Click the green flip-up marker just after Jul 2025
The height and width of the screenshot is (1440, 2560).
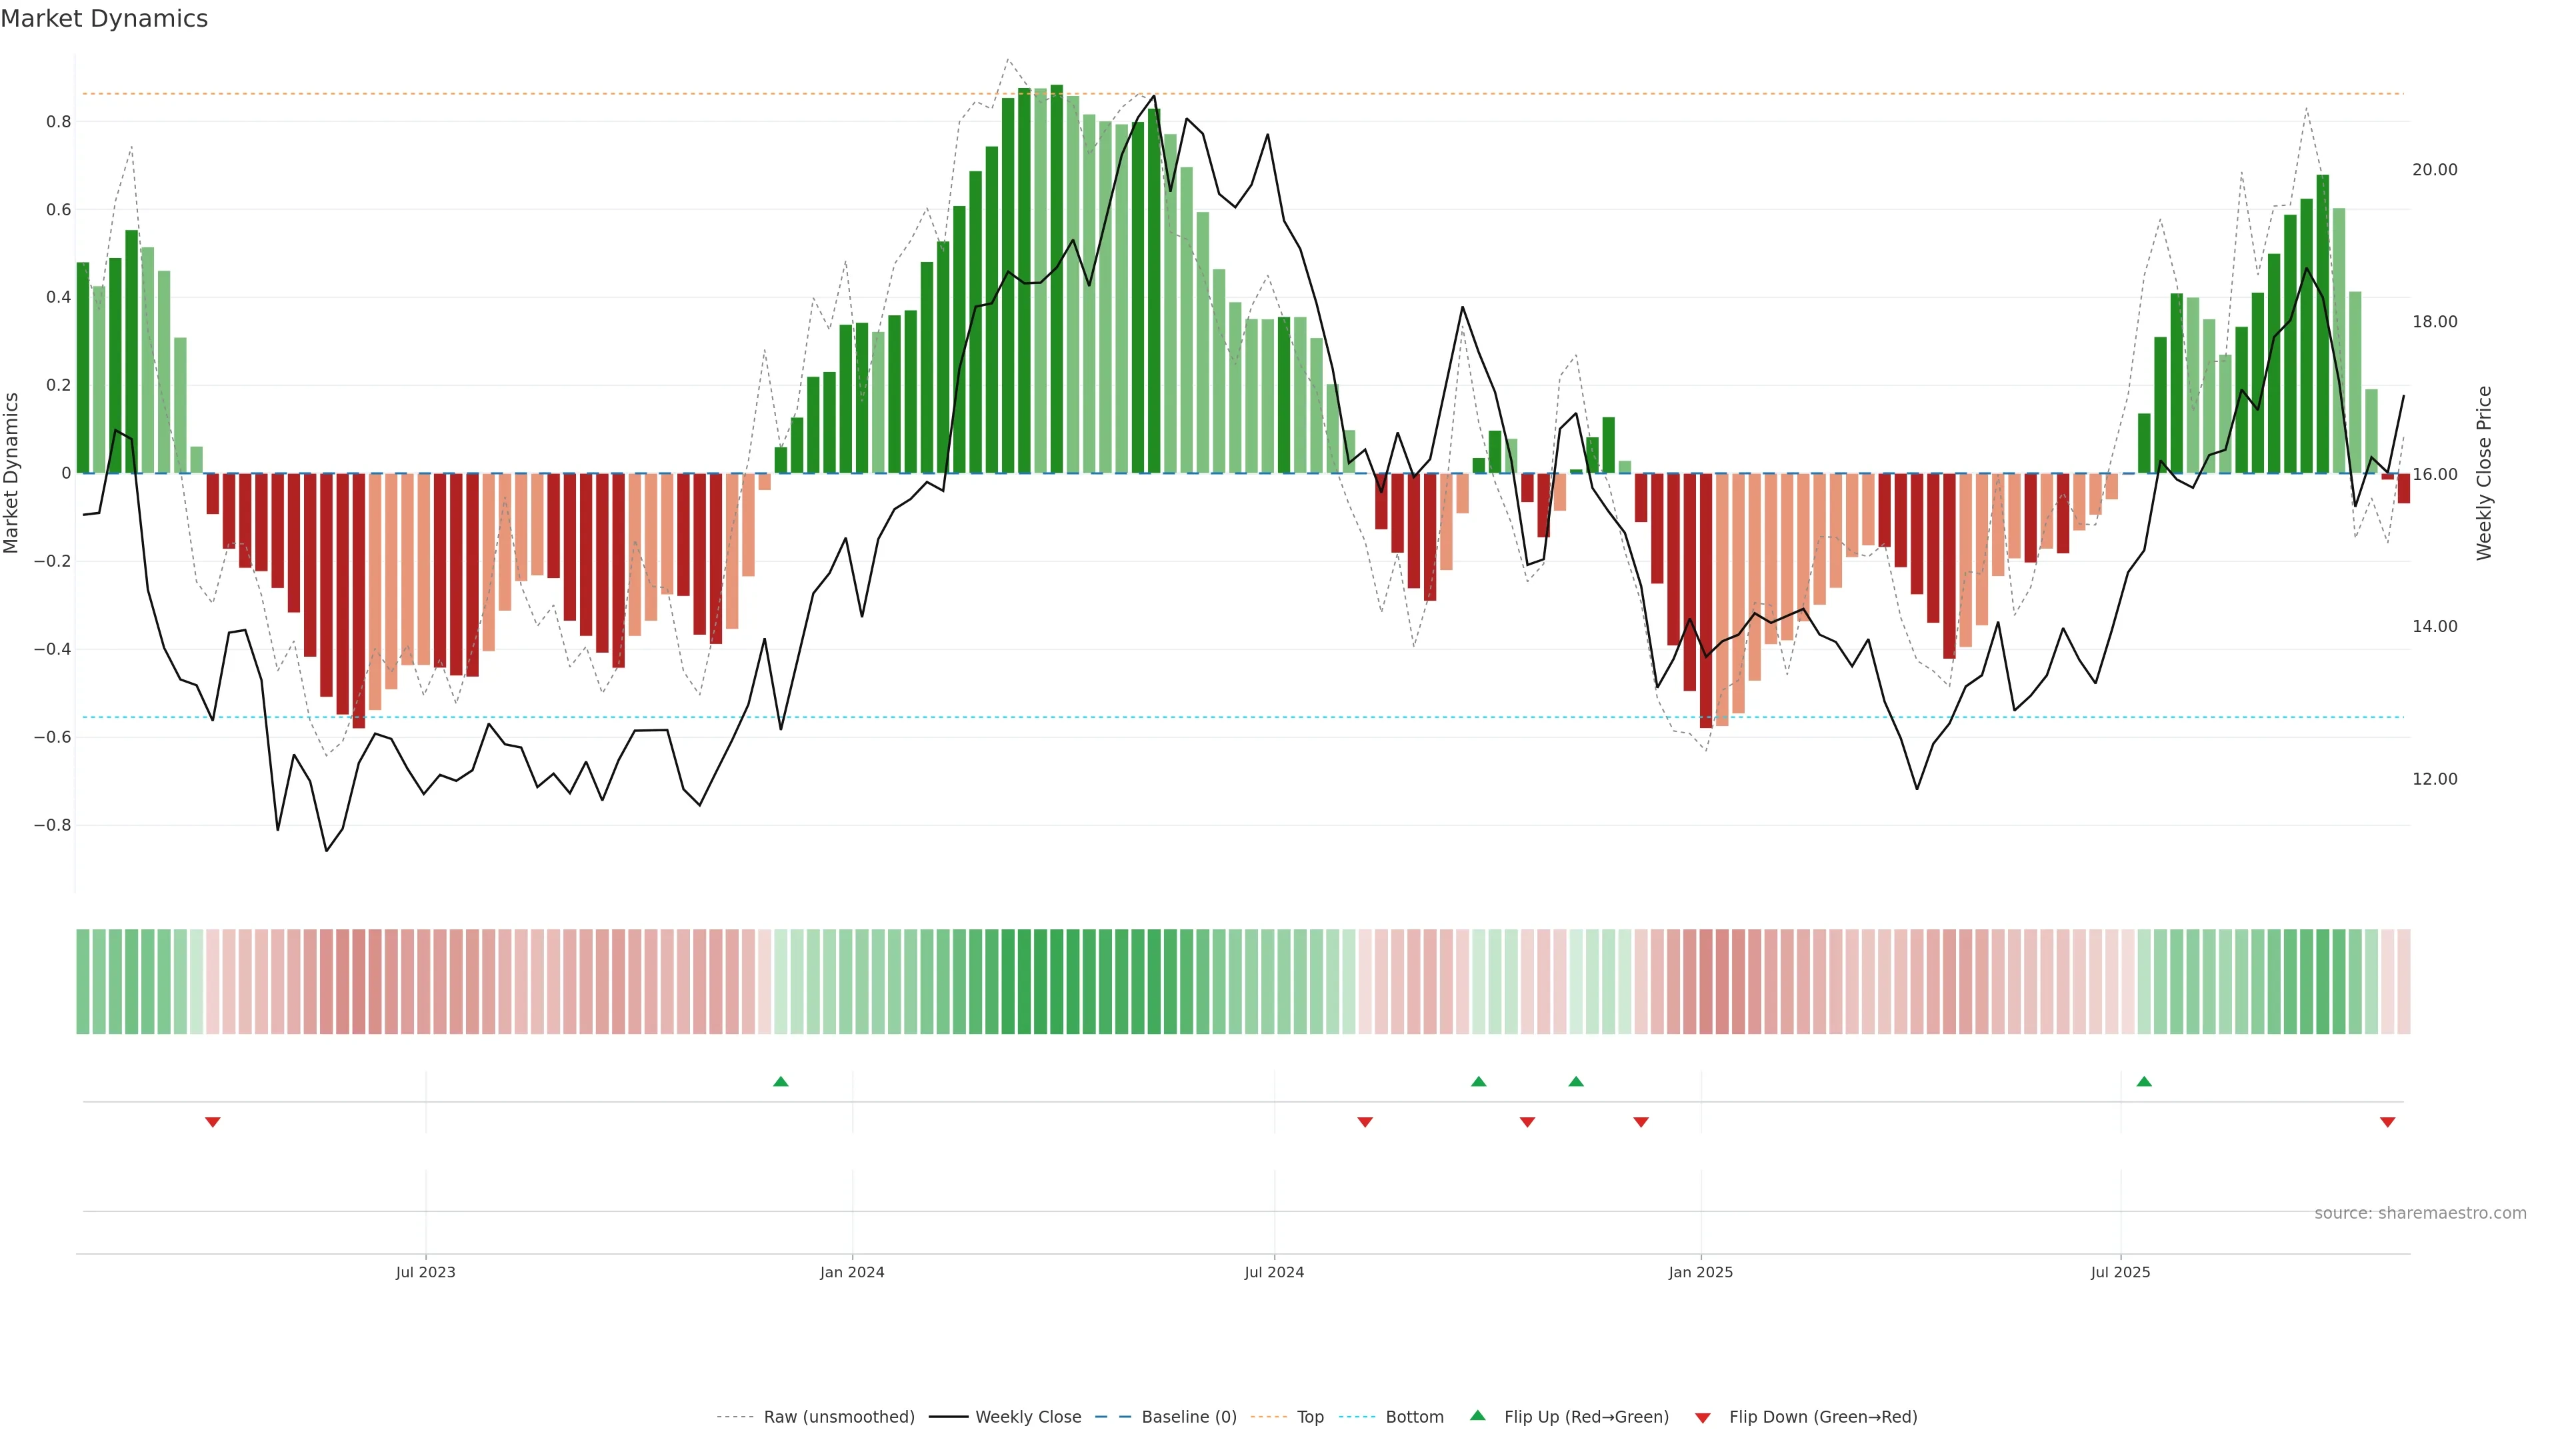(x=2143, y=1081)
